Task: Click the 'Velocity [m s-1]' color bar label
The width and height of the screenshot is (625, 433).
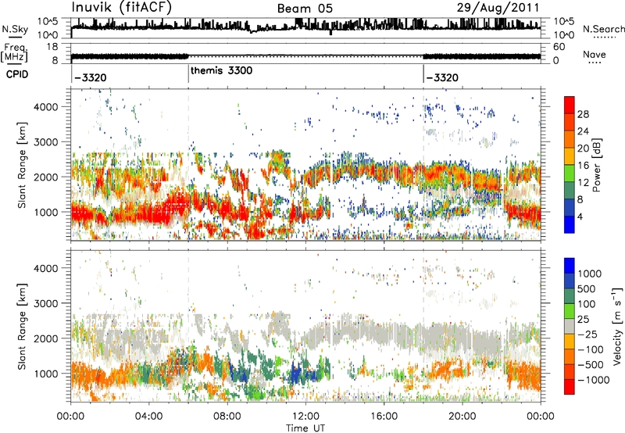Action: tap(617, 326)
